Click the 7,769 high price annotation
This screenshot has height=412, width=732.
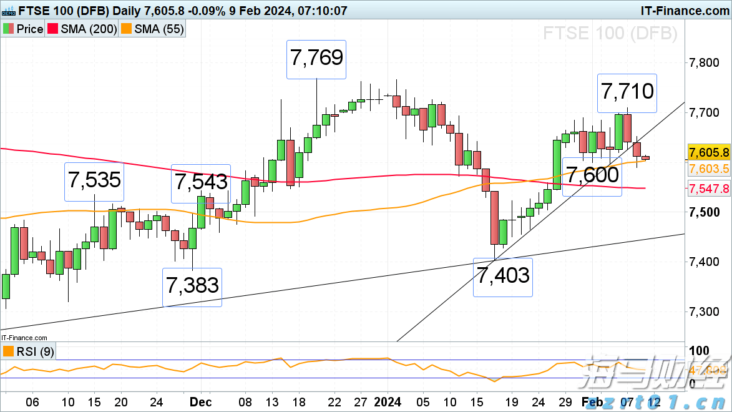tap(316, 59)
